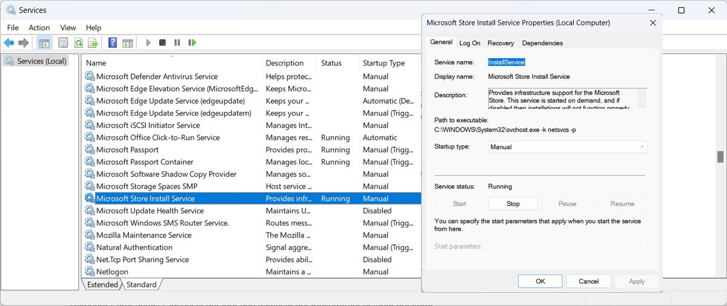Click the Start Service play icon

pos(148,43)
